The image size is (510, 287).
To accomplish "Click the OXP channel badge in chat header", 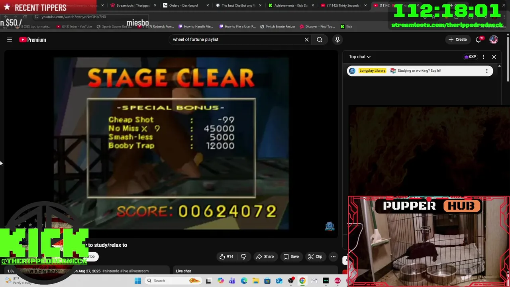I will 470,57.
